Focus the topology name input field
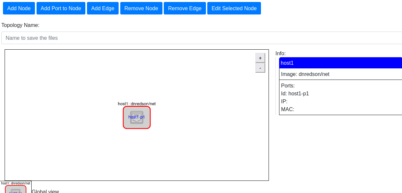Viewport: 402px width, 193px height. pos(201,38)
